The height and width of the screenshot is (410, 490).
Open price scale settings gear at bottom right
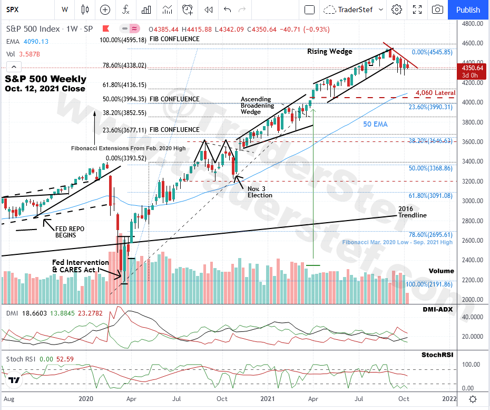pos(473,399)
